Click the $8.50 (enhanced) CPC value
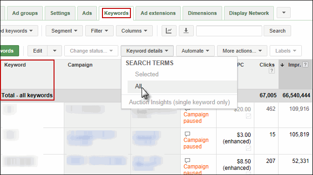 (237, 165)
